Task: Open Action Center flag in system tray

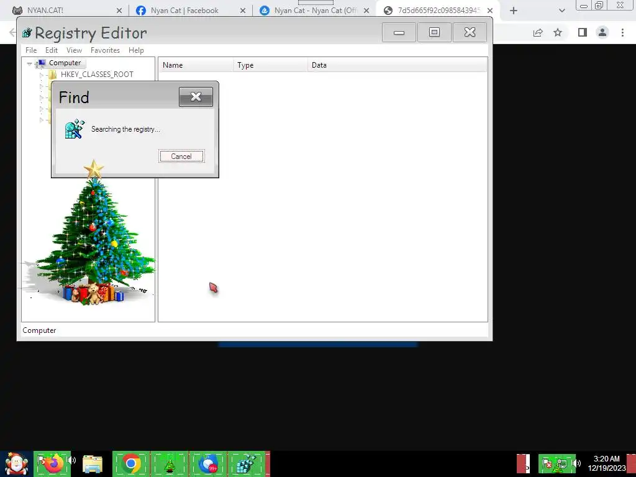Action: 547,463
